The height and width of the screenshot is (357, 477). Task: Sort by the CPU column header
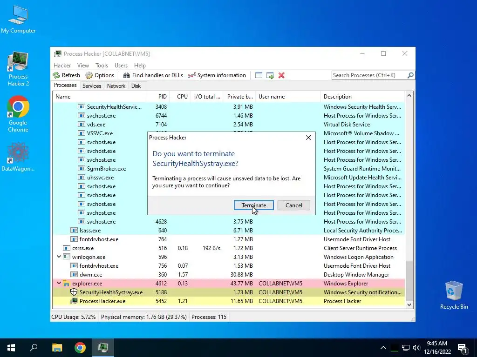[180, 97]
